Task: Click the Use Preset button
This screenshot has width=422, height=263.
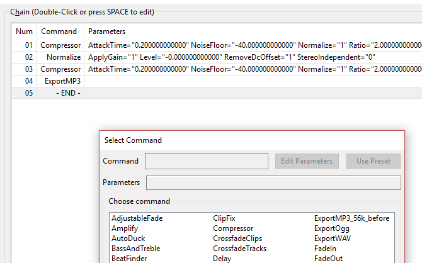Action: pyautogui.click(x=373, y=161)
